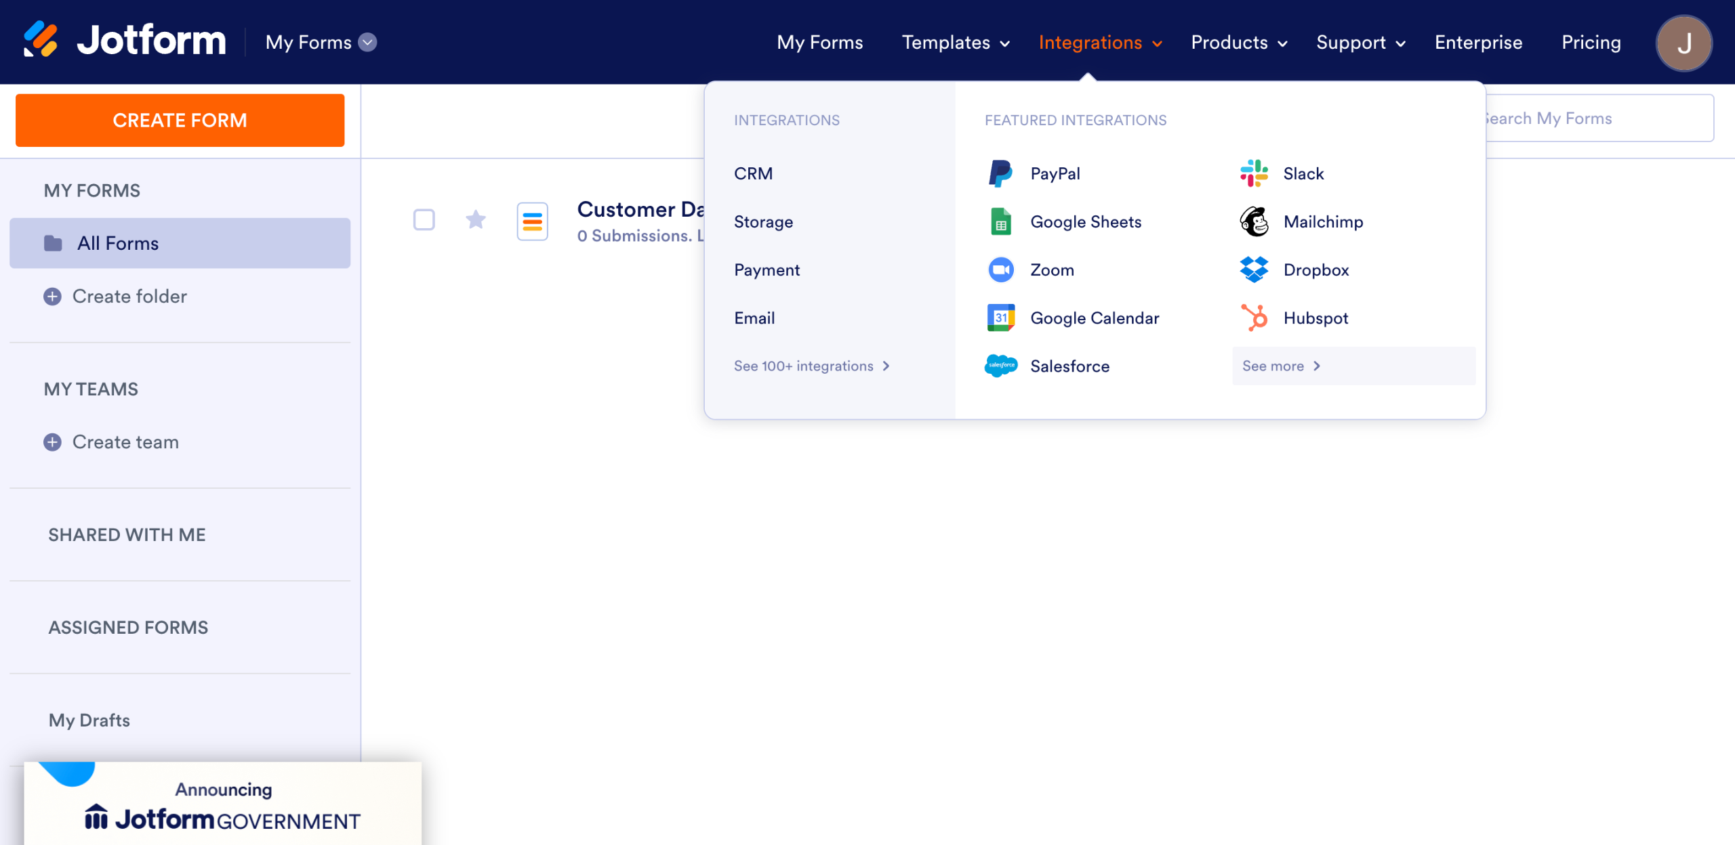Open the Dropbox integration icon
Viewport: 1735px width, 845px height.
coord(1254,269)
